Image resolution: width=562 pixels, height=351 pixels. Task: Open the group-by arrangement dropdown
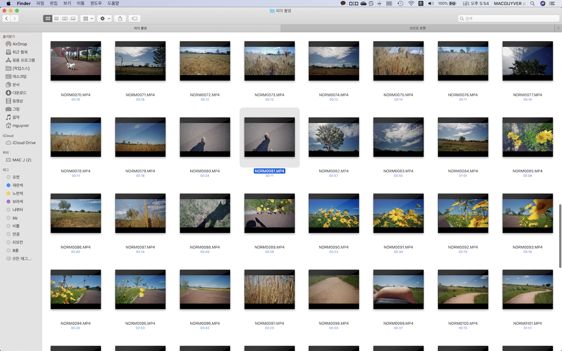tap(87, 19)
